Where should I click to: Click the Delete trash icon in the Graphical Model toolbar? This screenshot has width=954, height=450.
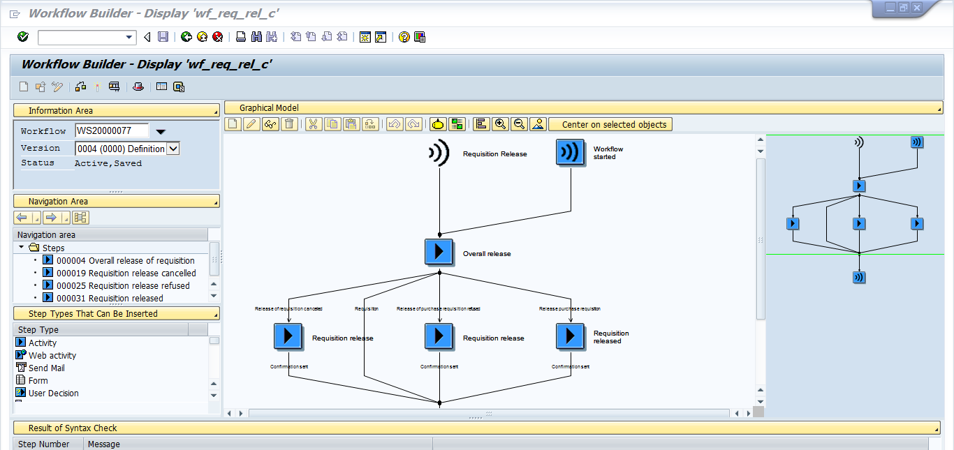(x=288, y=123)
